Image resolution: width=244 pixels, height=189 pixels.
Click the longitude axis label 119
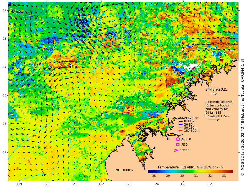(19, 184)
